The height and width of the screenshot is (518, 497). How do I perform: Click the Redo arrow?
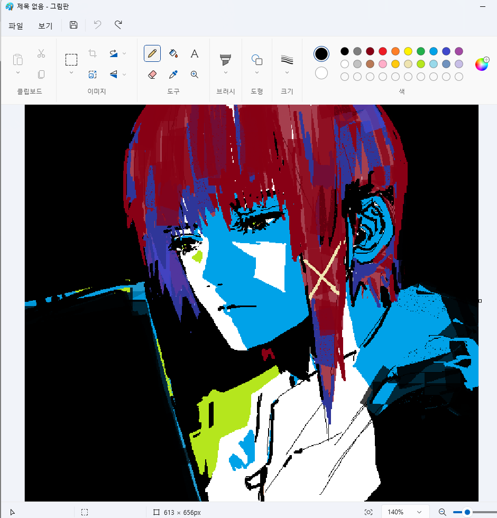(x=118, y=25)
